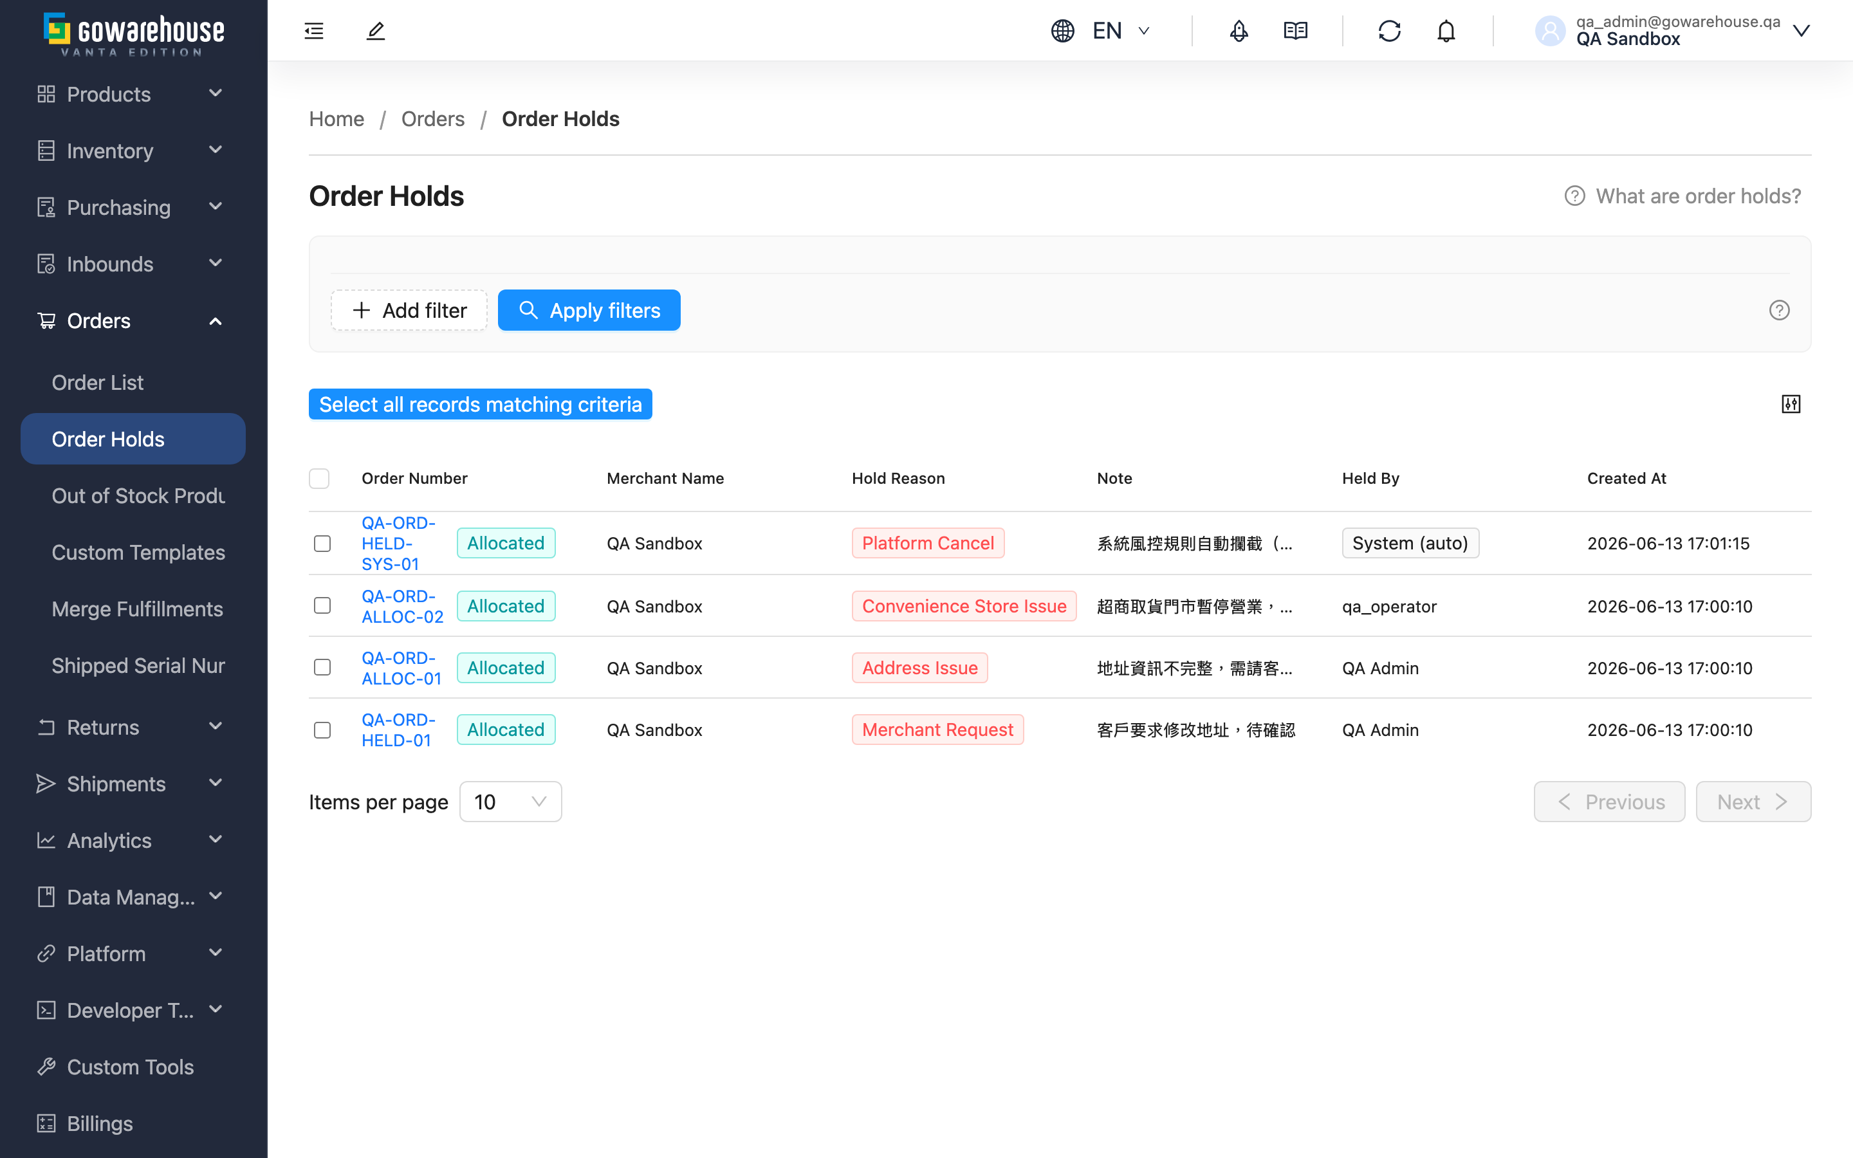The height and width of the screenshot is (1158, 1853).
Task: Click the Billings sidebar icon
Action: tap(46, 1123)
